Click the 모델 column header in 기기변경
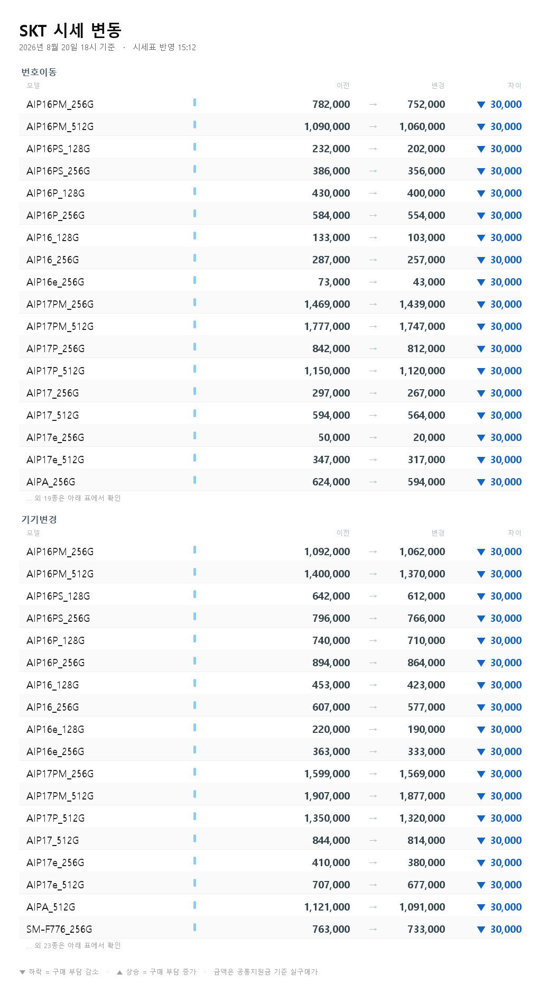This screenshot has height=992, width=539. pyautogui.click(x=33, y=533)
